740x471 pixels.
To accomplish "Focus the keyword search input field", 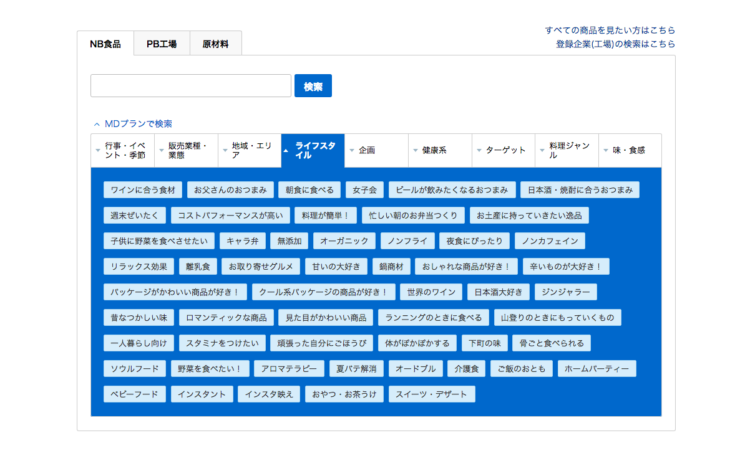I will [x=191, y=86].
